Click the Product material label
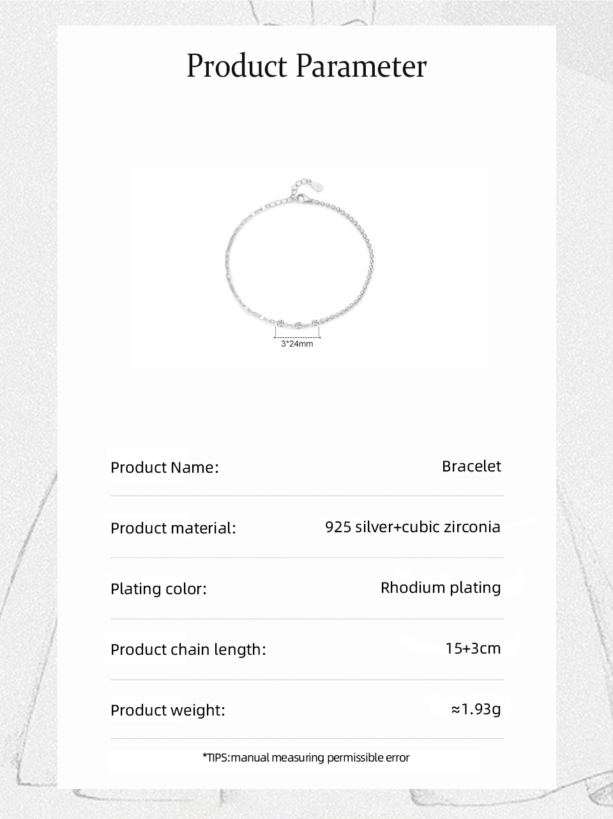Image resolution: width=613 pixels, height=819 pixels. [173, 528]
